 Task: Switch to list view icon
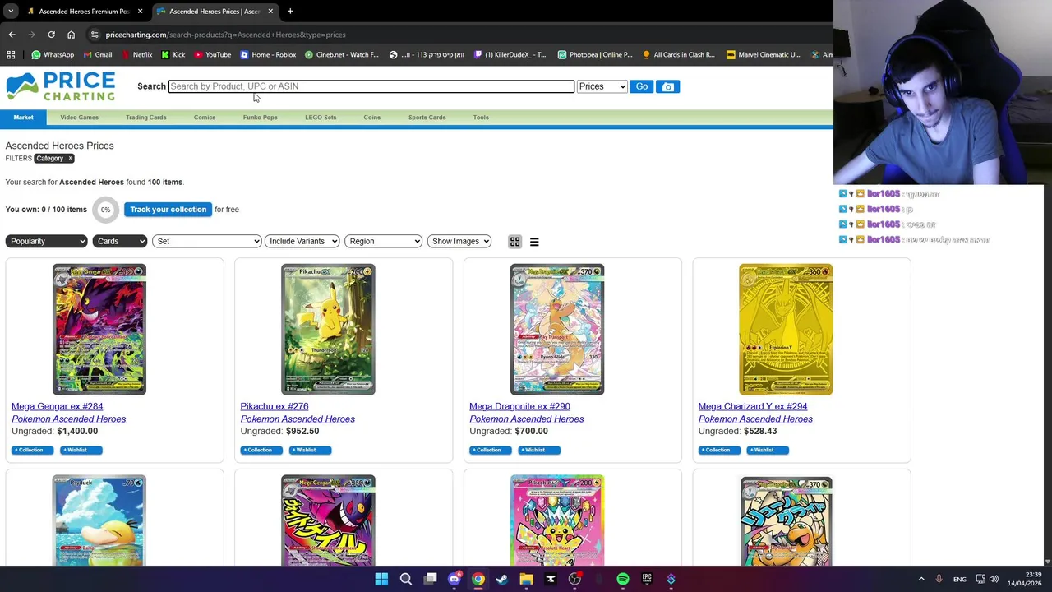tap(534, 242)
